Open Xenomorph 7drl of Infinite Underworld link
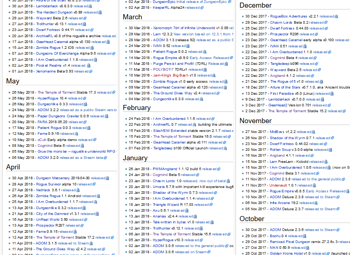Viewport: 350px width, 255px height. pos(184,28)
